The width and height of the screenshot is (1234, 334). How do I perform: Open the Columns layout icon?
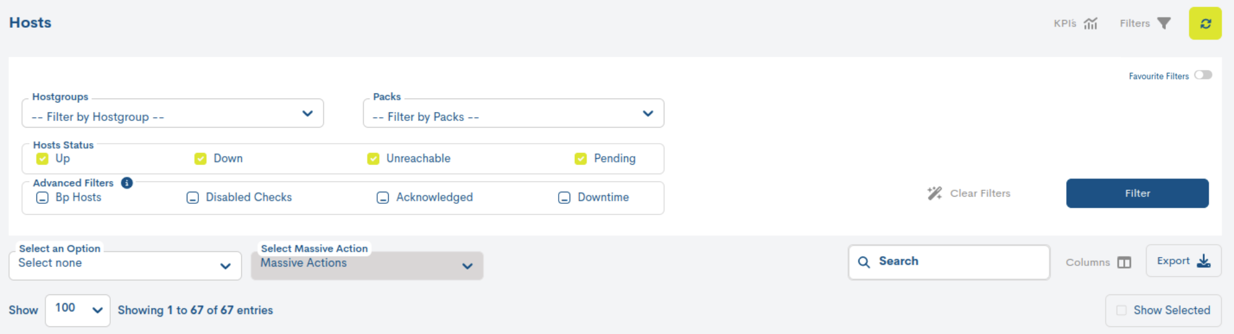(x=1124, y=262)
